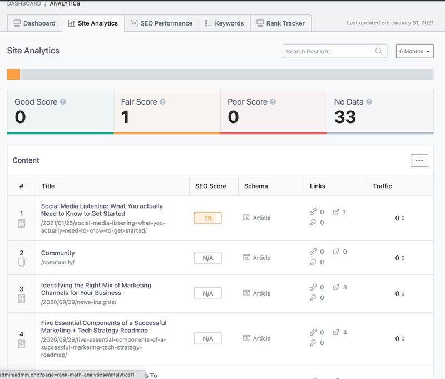Screen dimensions: 445x379
Task: Click the No Data help icon
Action: click(x=369, y=102)
